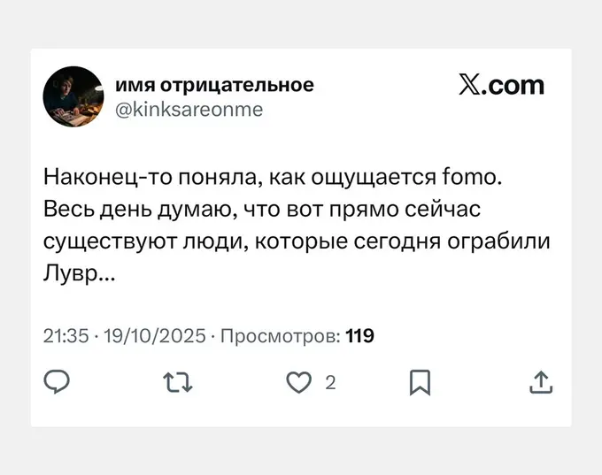
Task: Open the share upload icon
Action: click(540, 382)
